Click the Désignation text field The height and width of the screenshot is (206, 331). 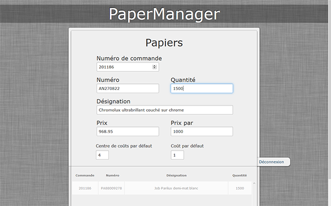tap(165, 110)
